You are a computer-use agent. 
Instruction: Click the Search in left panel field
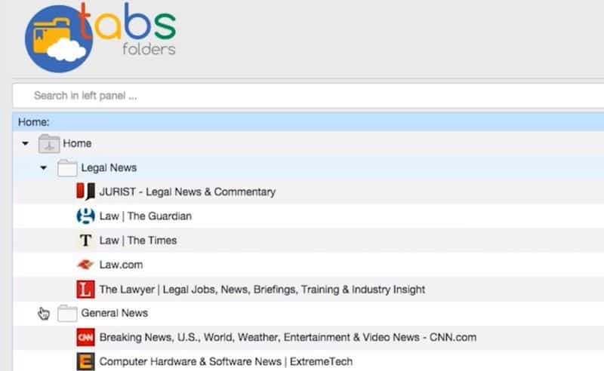click(308, 96)
